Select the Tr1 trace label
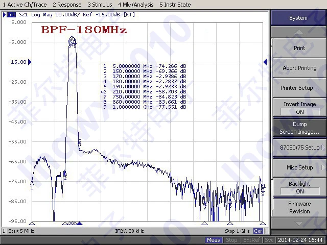Screen dimensions: 327x245 (11, 15)
